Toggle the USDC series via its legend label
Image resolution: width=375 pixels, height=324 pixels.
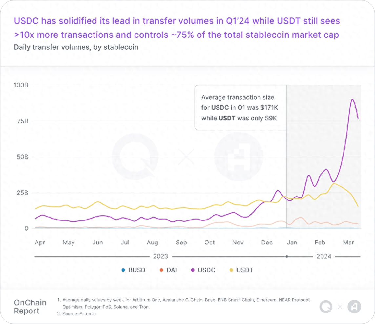[207, 270]
